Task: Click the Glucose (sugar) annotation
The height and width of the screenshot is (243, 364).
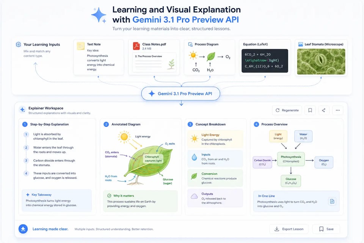Action: click(x=168, y=181)
